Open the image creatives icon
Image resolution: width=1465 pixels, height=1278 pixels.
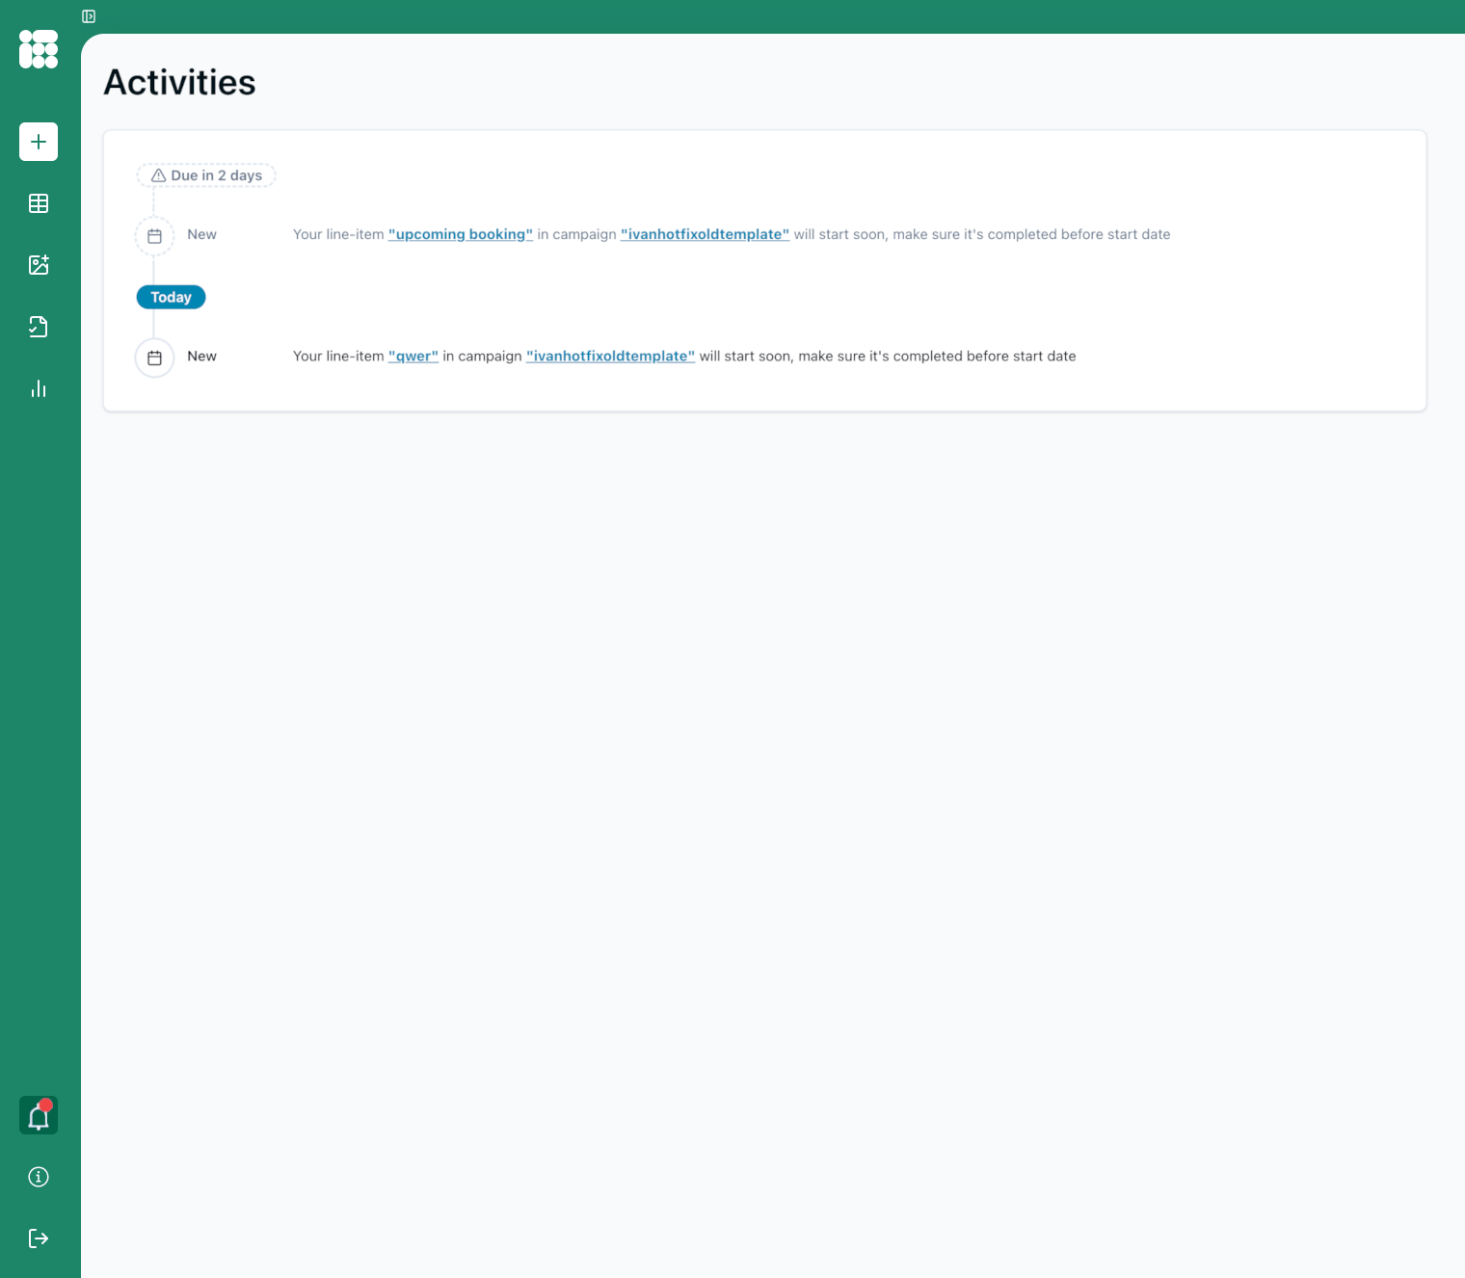point(39,265)
